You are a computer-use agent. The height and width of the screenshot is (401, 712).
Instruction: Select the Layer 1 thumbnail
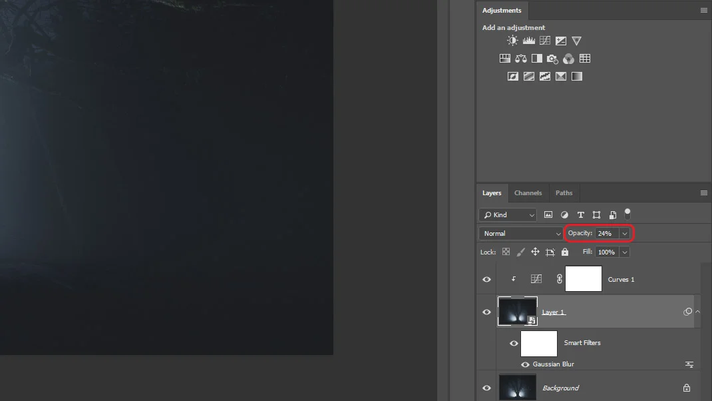click(x=517, y=311)
